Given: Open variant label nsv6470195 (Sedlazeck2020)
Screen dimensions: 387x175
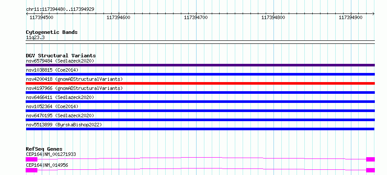Looking at the screenshot, I should 60,116.
